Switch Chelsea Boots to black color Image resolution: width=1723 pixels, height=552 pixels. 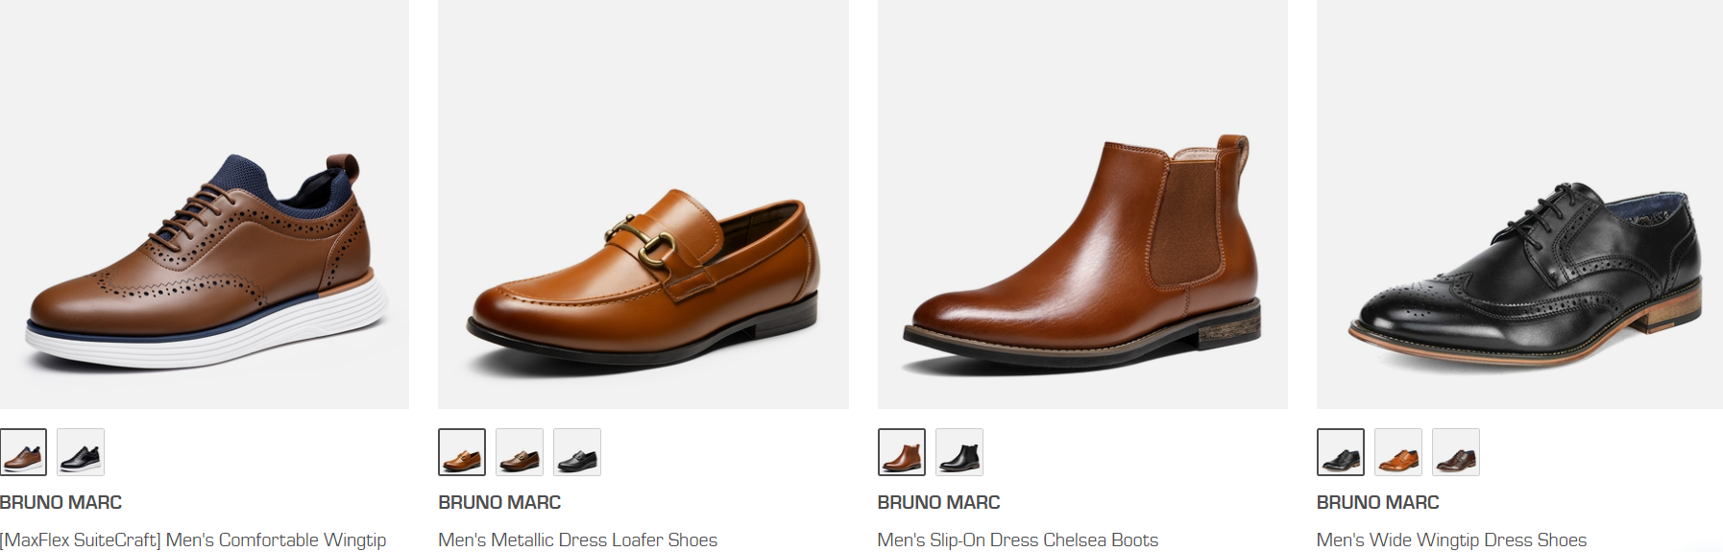(x=959, y=452)
